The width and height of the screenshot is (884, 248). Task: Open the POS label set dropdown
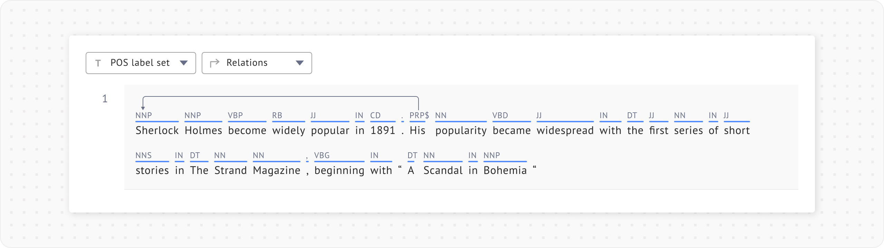[x=141, y=63]
